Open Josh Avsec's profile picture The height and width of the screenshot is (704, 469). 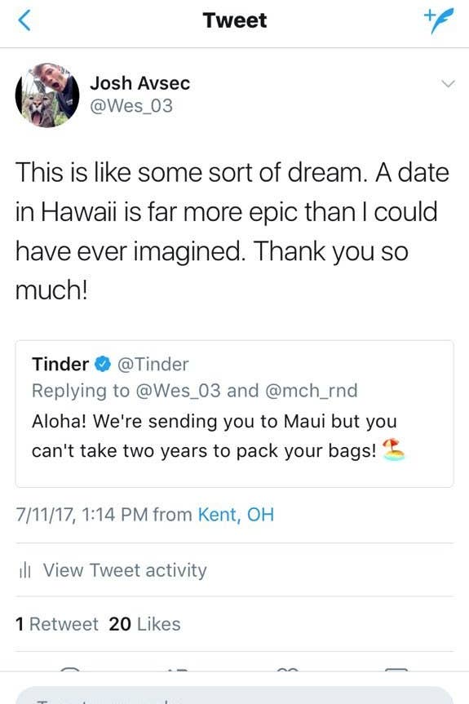47,95
